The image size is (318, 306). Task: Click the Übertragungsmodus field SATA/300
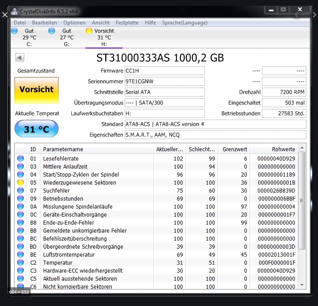[164, 103]
